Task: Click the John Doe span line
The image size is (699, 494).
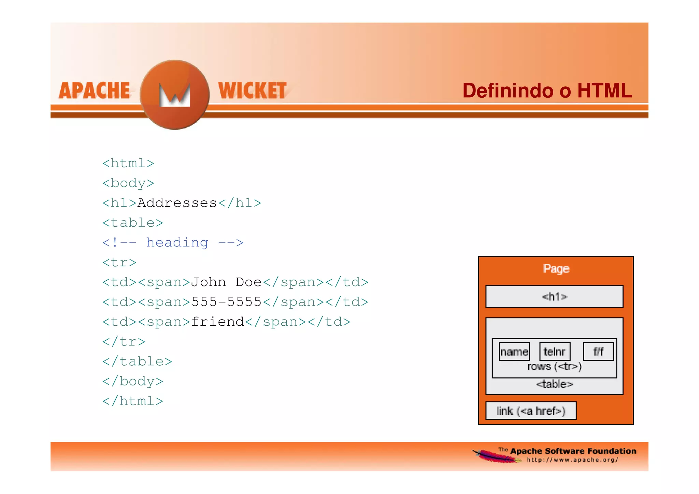Action: [236, 282]
